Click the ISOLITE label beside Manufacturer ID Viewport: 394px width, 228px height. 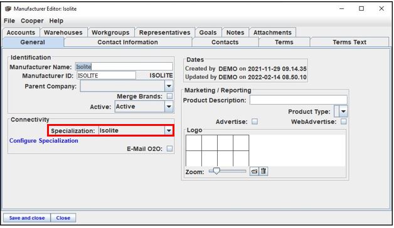(x=161, y=76)
